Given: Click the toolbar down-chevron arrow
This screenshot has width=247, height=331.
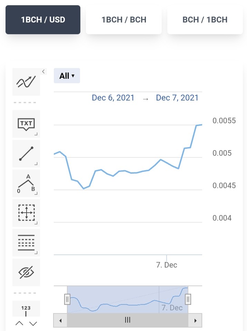Looking at the screenshot, I should pyautogui.click(x=33, y=323).
